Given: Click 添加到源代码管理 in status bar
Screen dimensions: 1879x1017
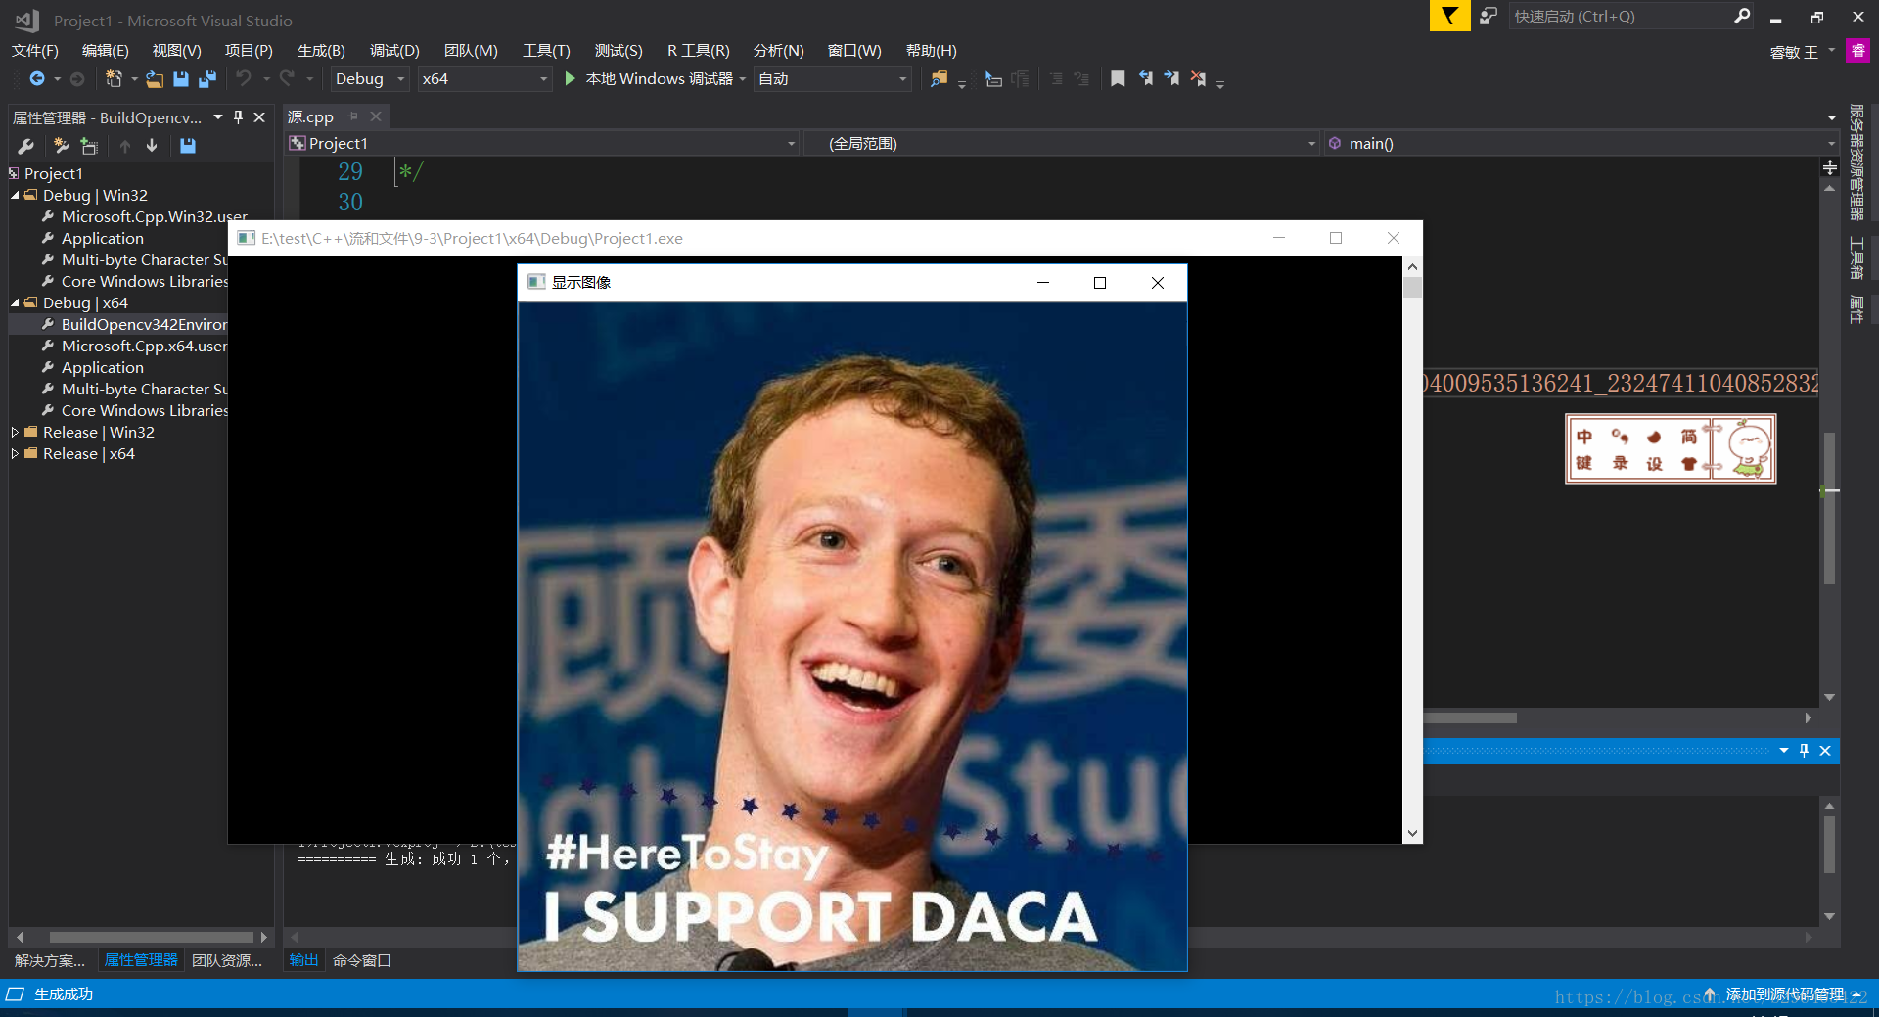Looking at the screenshot, I should pyautogui.click(x=1783, y=994).
